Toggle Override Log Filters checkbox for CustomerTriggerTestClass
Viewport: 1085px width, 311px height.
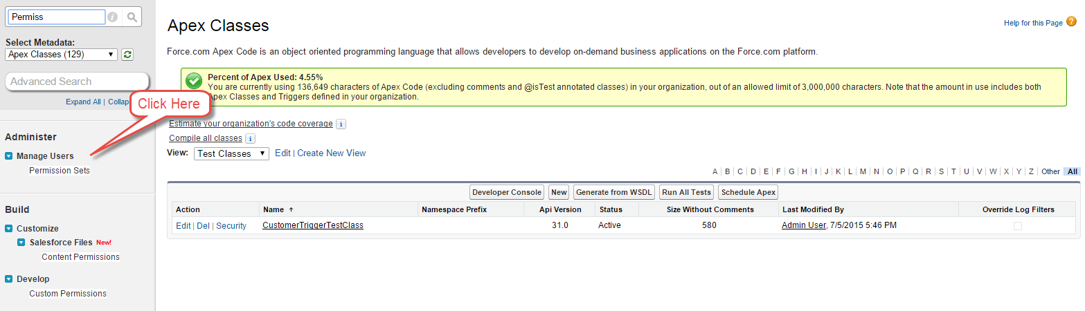coord(1018,226)
